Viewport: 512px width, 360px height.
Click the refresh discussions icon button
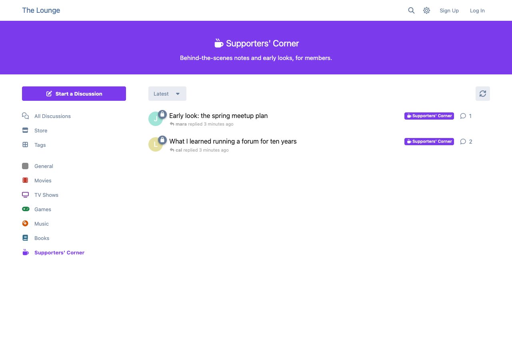483,94
